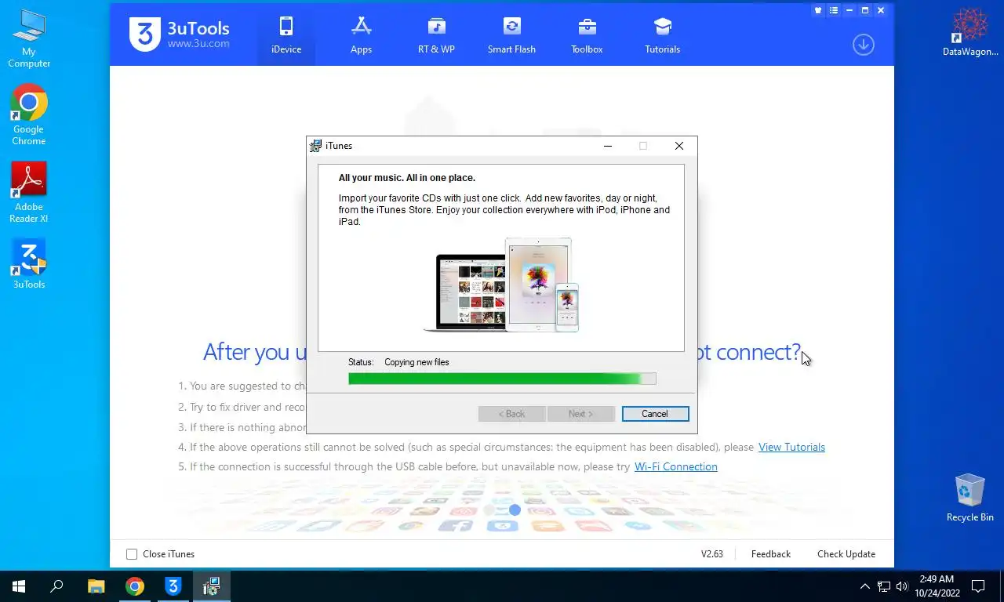Select 3uTools desktop shortcut
Viewport: 1004px width, 602px height.
click(x=29, y=264)
